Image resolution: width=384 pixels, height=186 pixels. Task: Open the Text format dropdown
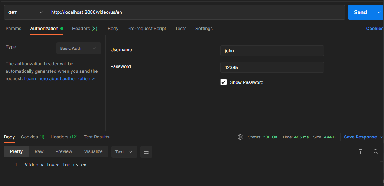pyautogui.click(x=124, y=152)
